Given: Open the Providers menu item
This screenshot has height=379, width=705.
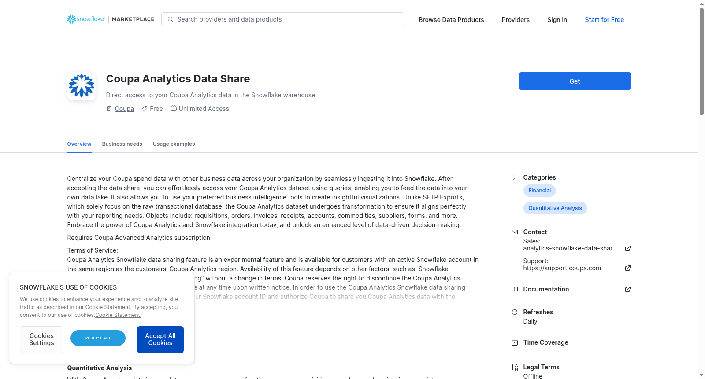Looking at the screenshot, I should click(x=516, y=20).
